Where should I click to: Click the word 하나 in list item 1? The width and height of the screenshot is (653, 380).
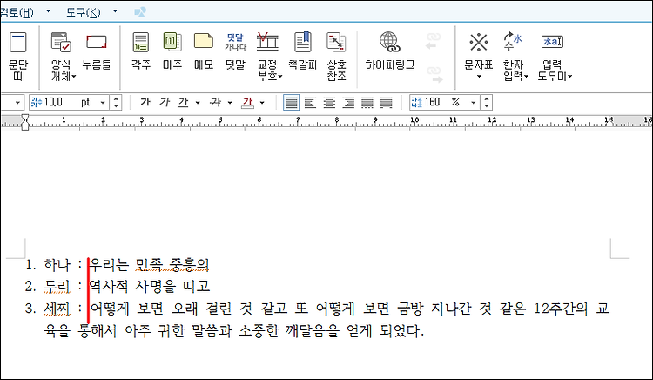point(57,265)
